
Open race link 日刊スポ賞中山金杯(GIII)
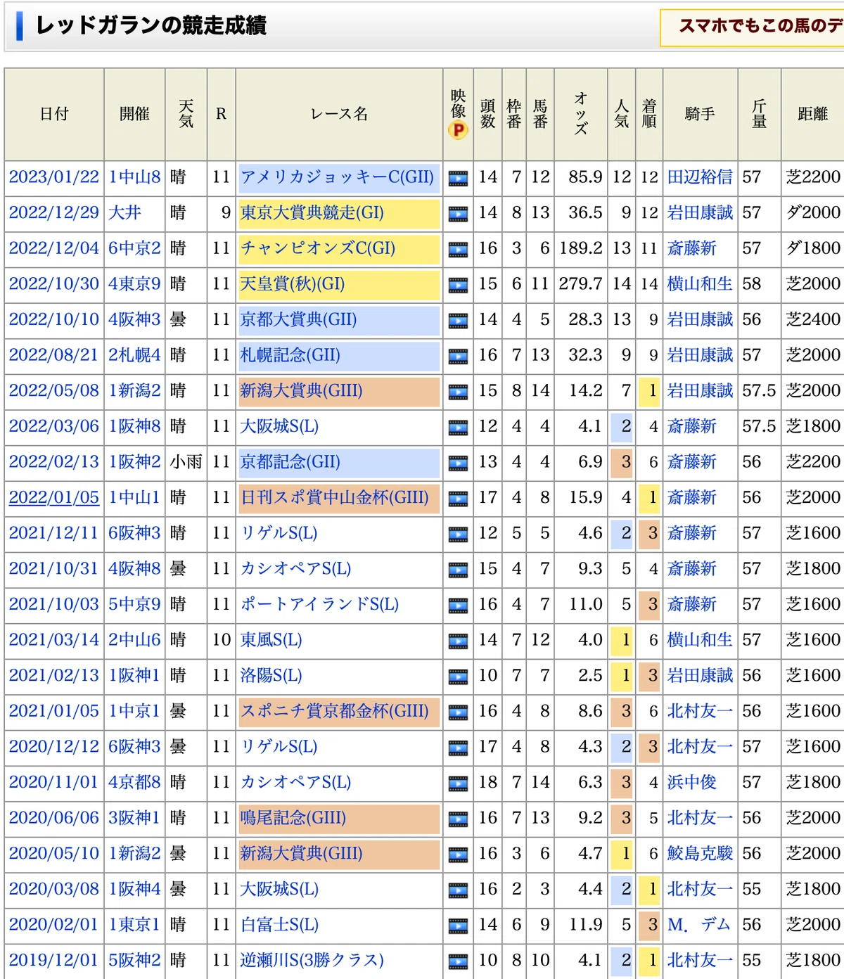(334, 497)
